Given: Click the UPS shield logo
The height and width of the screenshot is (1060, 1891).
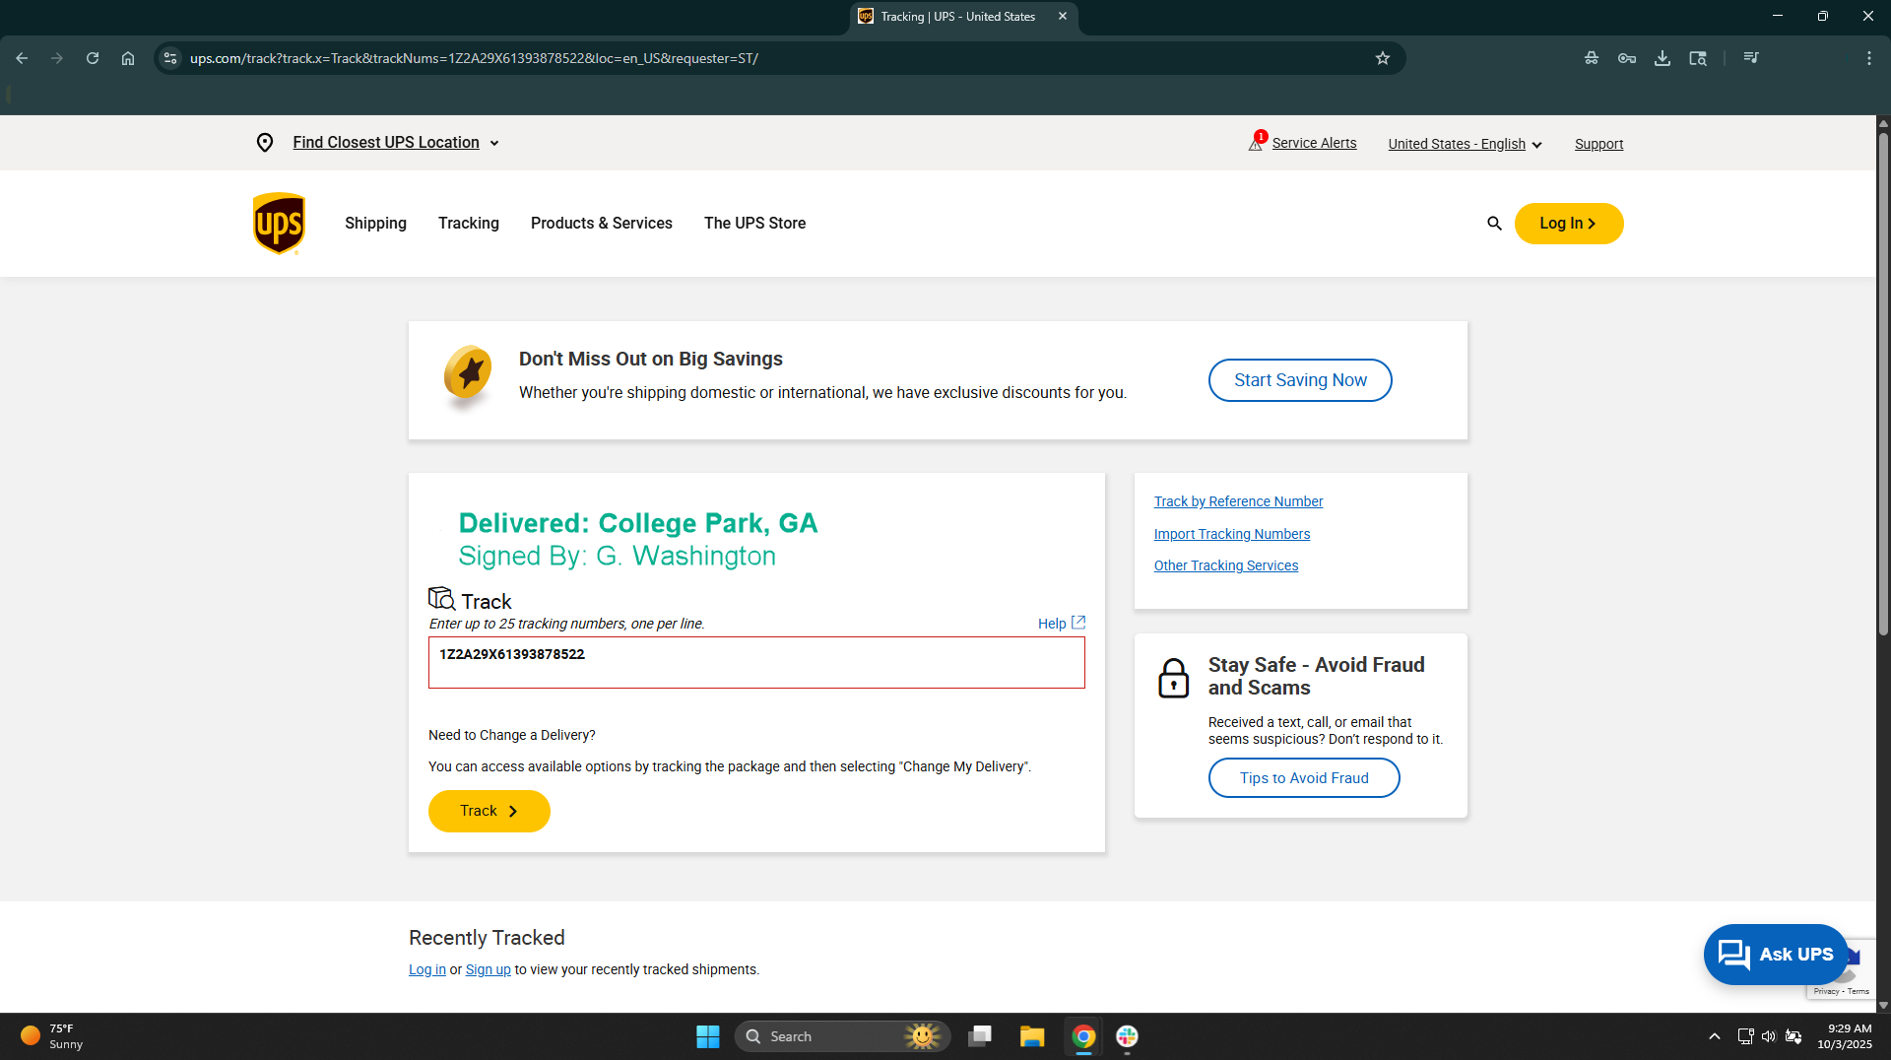Looking at the screenshot, I should coord(279,224).
